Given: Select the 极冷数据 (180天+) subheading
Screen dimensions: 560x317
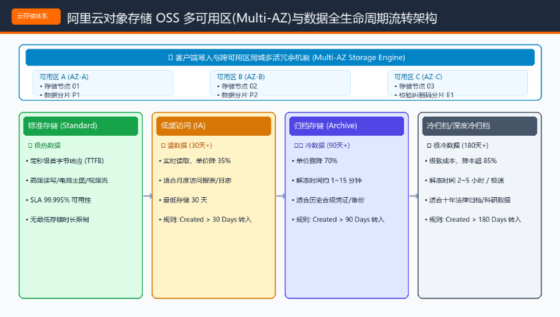Looking at the screenshot, I should coord(457,145).
